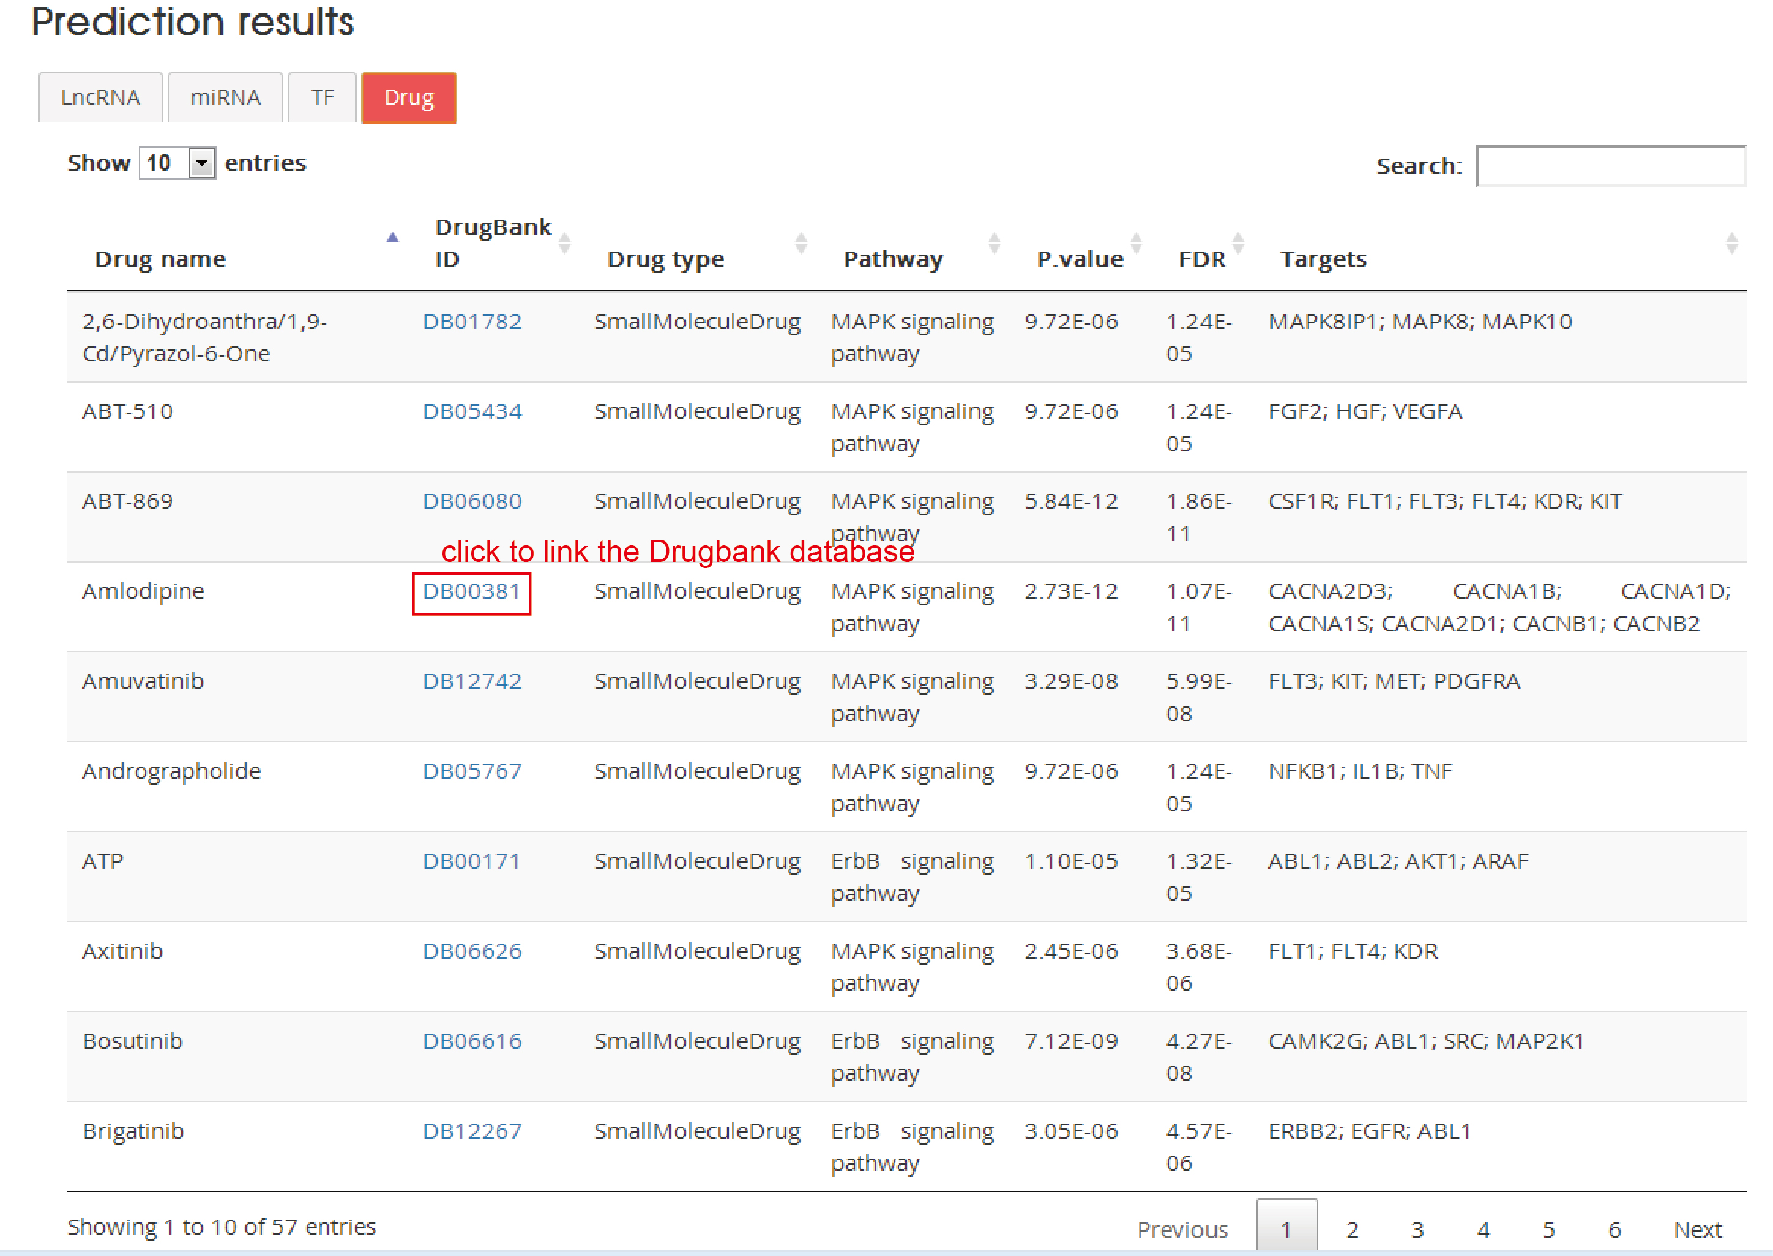The height and width of the screenshot is (1256, 1773).
Task: Open DrugBank link DB00381 for Amlodipine
Action: point(472,592)
